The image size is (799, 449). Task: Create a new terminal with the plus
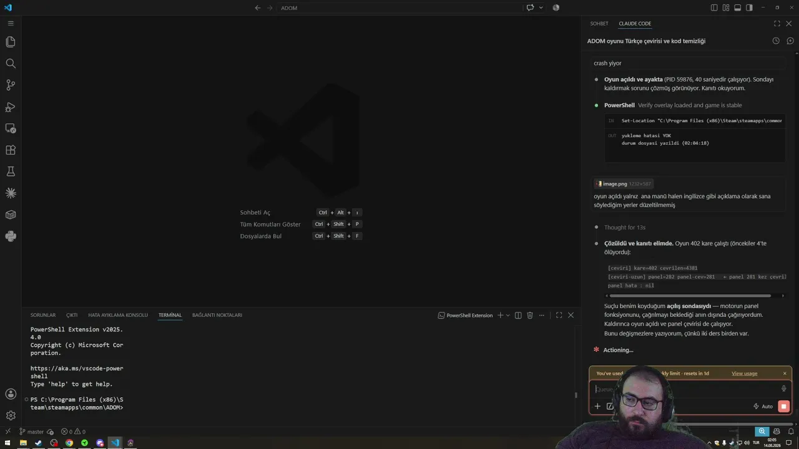pos(500,316)
